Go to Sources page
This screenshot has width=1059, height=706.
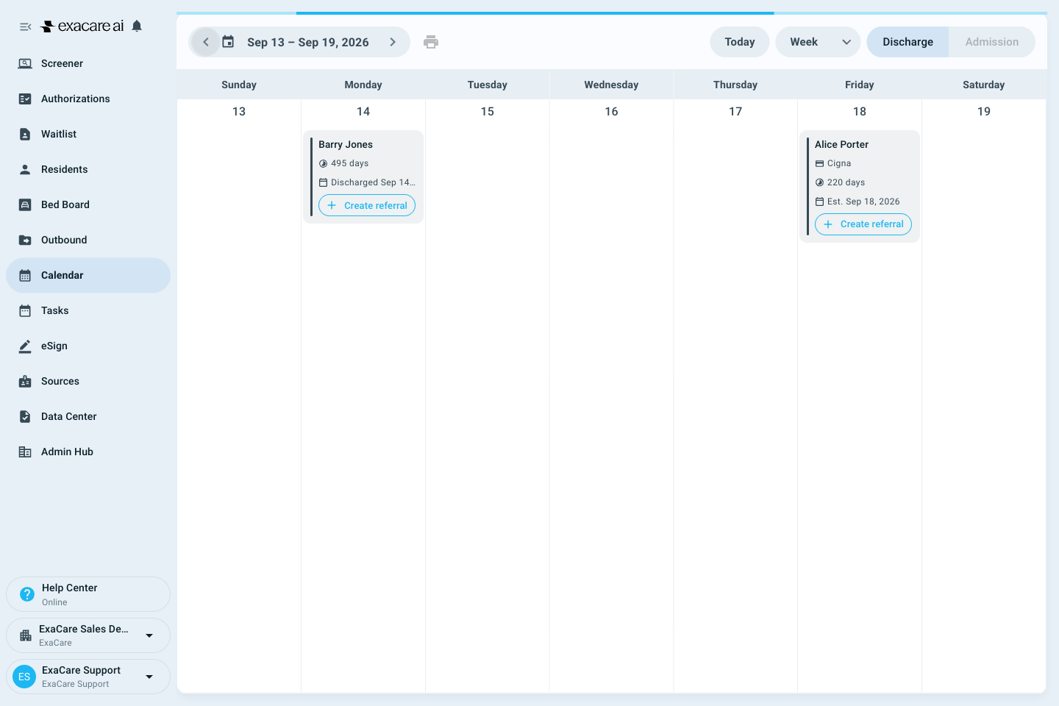click(88, 382)
